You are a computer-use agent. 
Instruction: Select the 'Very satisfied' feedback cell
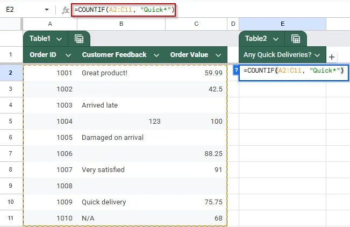(121, 169)
